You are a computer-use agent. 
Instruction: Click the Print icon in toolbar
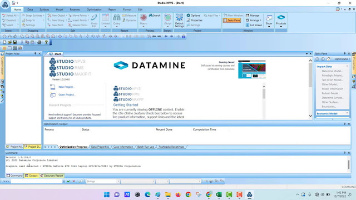[x=39, y=42]
